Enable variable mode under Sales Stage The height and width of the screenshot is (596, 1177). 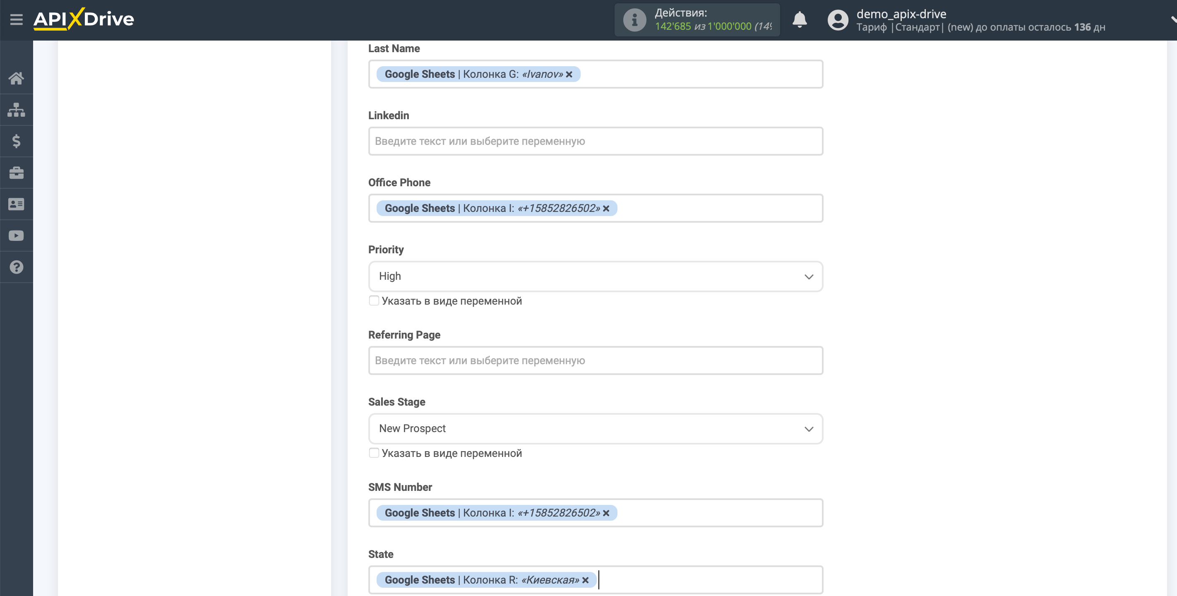pyautogui.click(x=374, y=453)
